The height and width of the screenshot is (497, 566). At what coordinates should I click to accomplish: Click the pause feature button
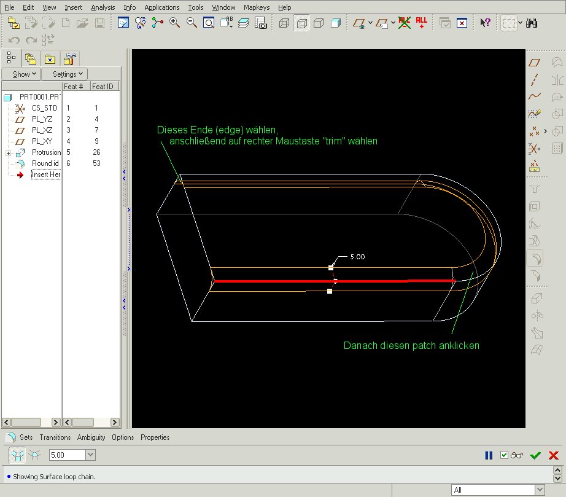489,455
